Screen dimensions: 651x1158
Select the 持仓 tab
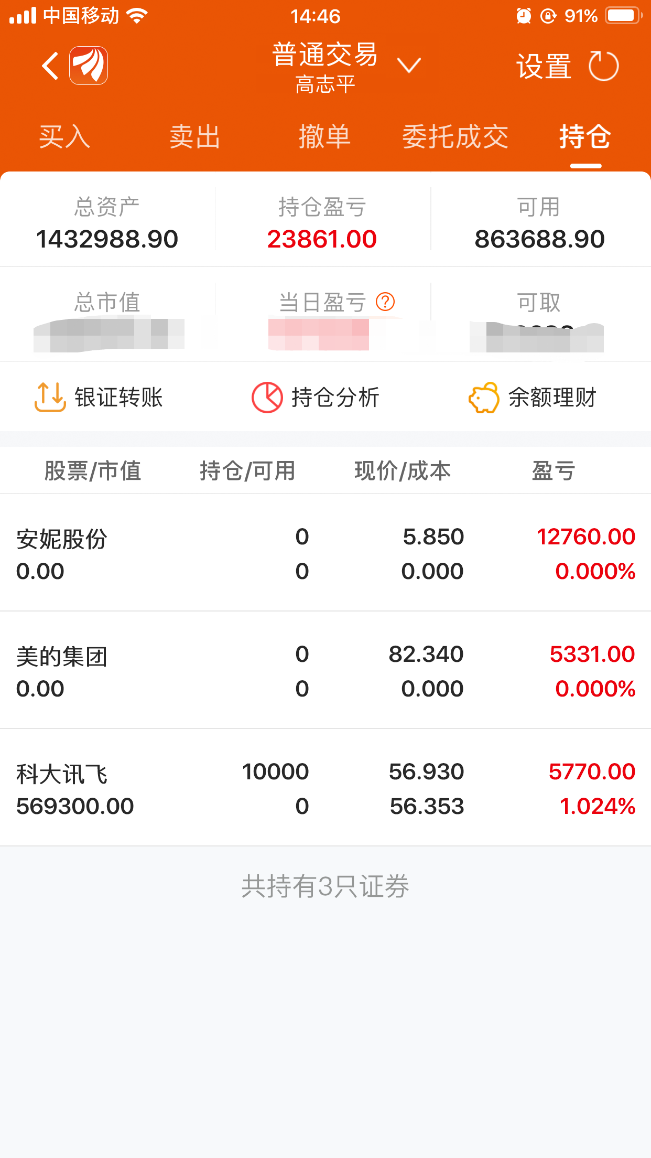pyautogui.click(x=585, y=137)
